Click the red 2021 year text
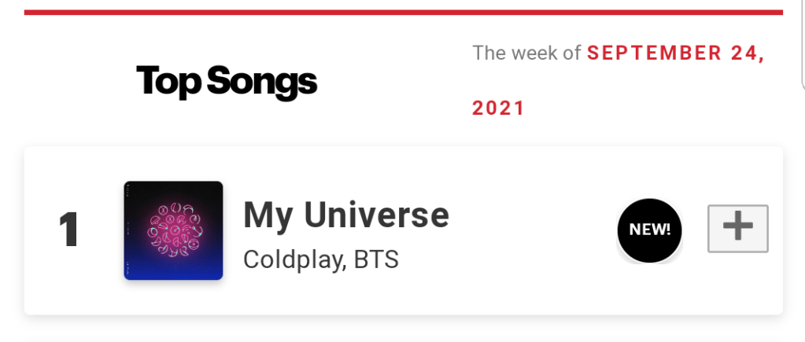Viewport: 805px width, 342px height. 498,108
